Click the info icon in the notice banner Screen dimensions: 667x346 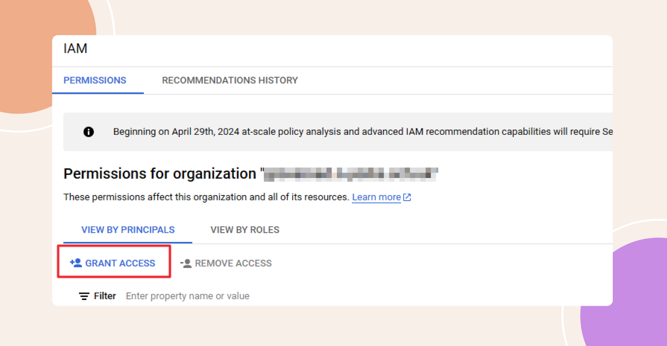tap(88, 132)
